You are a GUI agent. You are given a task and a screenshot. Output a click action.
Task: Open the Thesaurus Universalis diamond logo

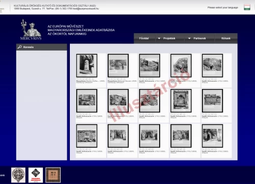(x=36, y=175)
